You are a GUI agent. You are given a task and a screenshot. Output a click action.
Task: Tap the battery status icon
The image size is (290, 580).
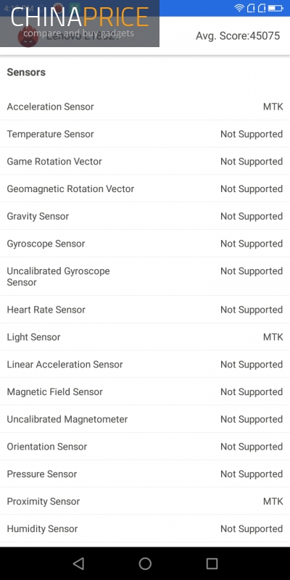click(x=275, y=8)
